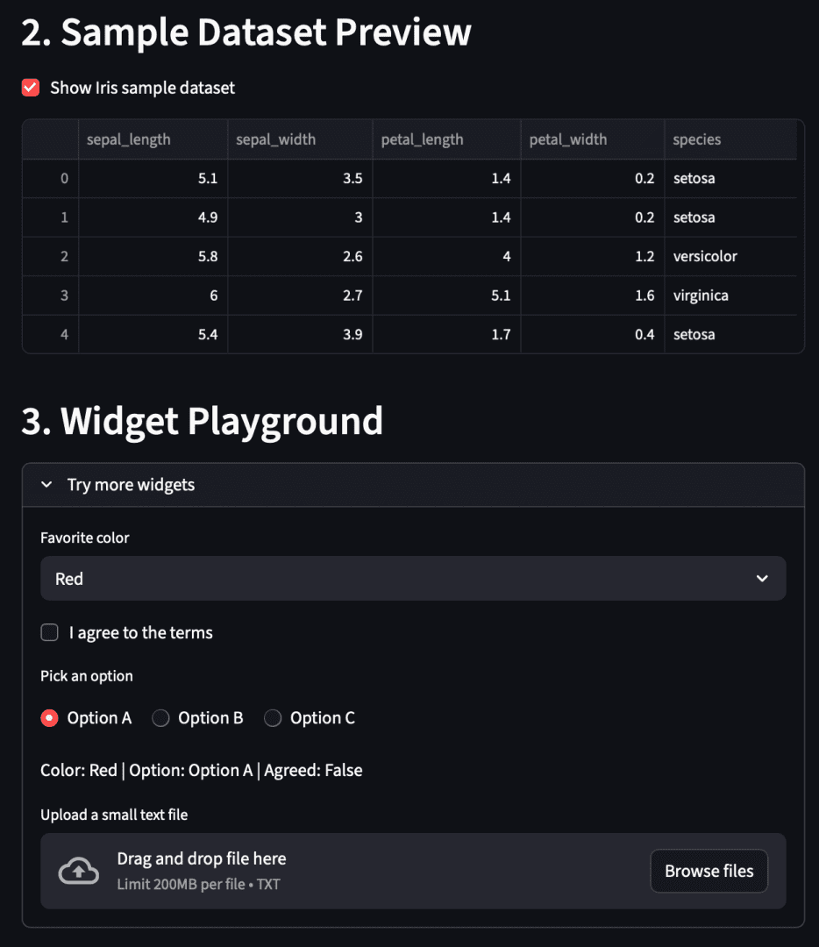Click the cloud upload icon

click(x=78, y=871)
